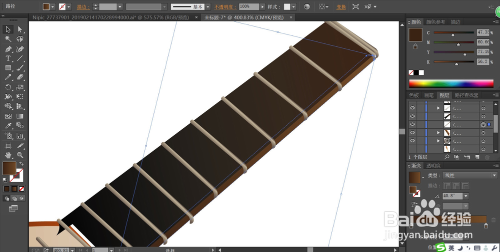Open the gradient angle 40.8° dropdown
500x252 pixels.
point(466,196)
